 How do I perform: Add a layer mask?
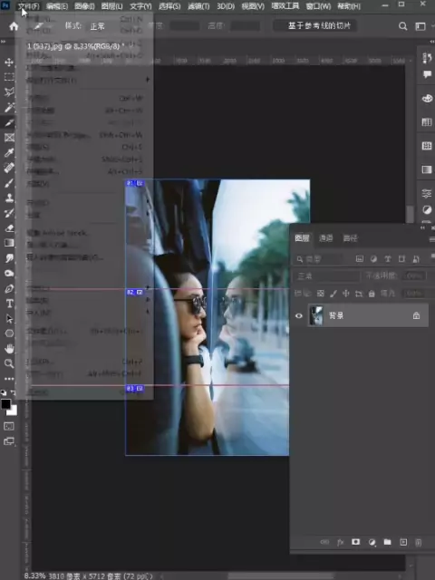point(355,542)
